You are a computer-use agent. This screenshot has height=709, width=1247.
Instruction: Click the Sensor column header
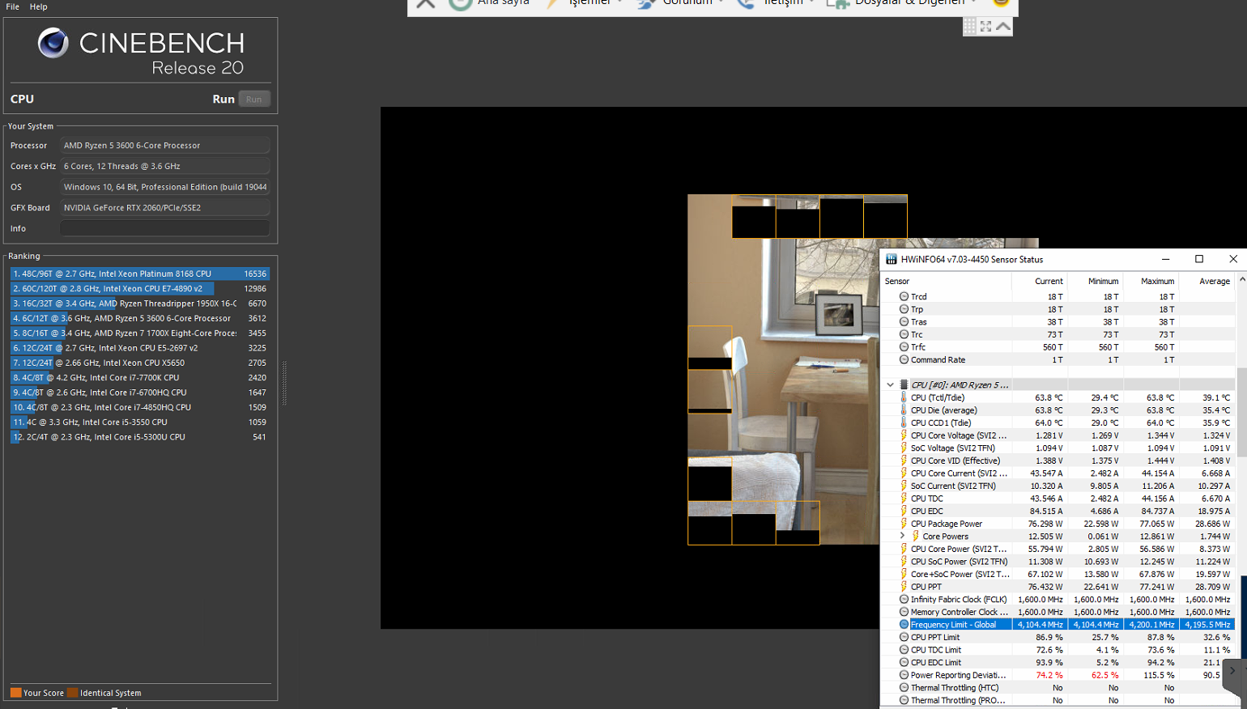tap(946, 281)
